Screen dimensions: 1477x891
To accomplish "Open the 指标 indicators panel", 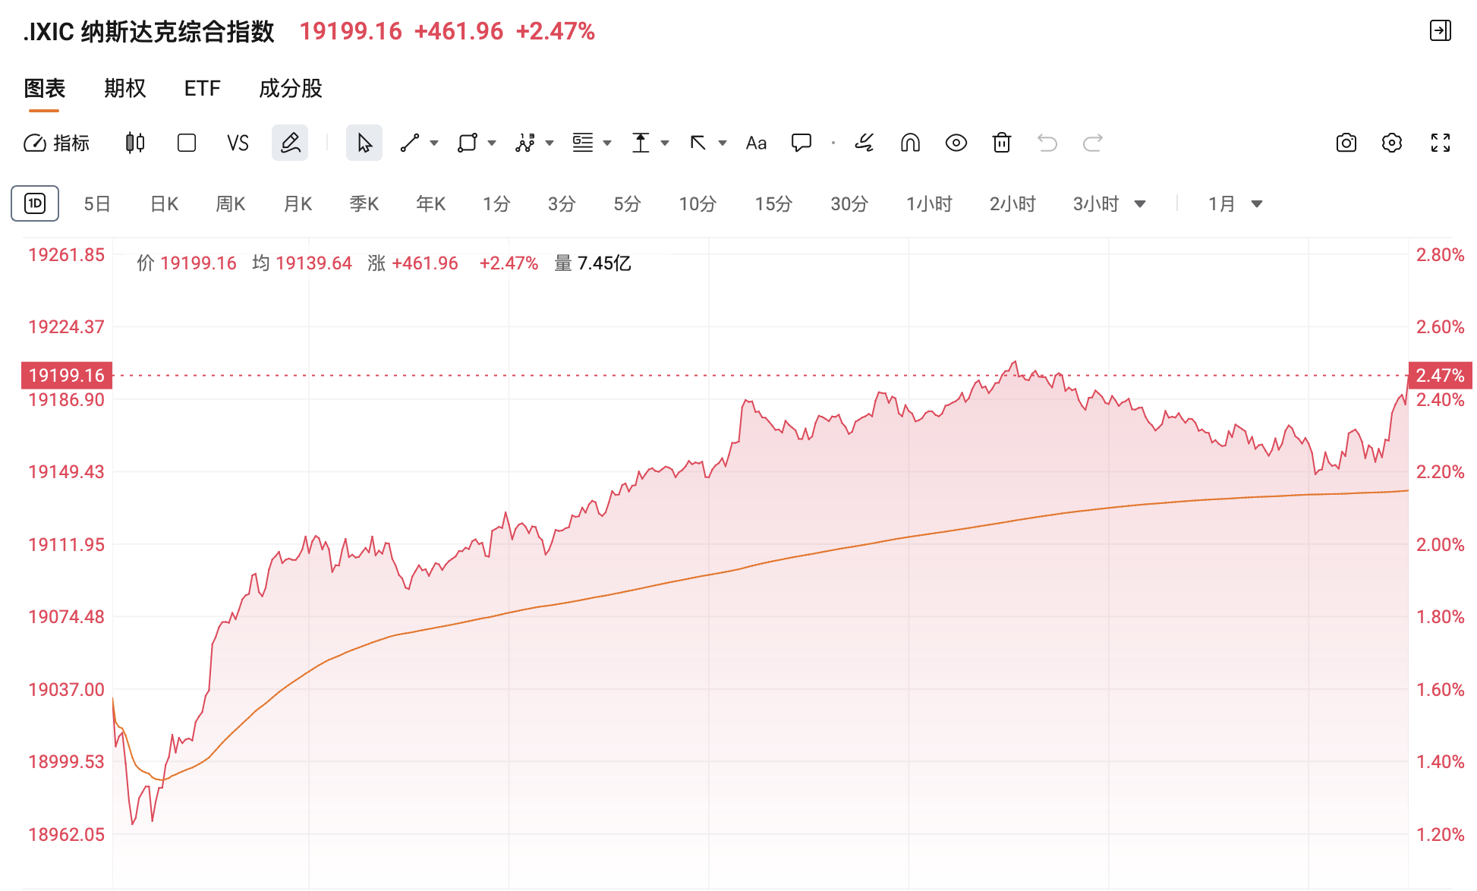I will pos(57,143).
